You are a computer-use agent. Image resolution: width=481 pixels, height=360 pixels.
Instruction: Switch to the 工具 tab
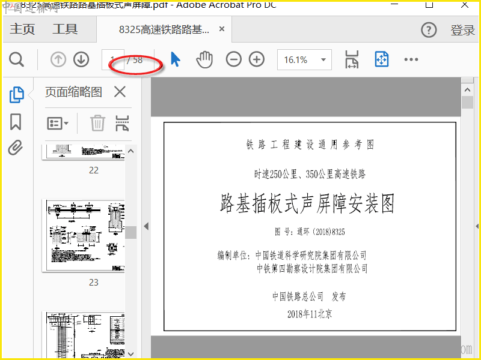pyautogui.click(x=65, y=29)
